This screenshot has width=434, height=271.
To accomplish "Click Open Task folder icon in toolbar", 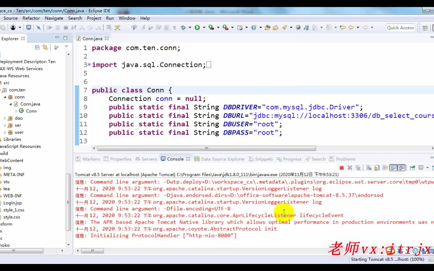I will click(276, 28).
